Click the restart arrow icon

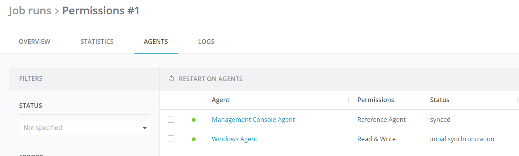tap(172, 79)
